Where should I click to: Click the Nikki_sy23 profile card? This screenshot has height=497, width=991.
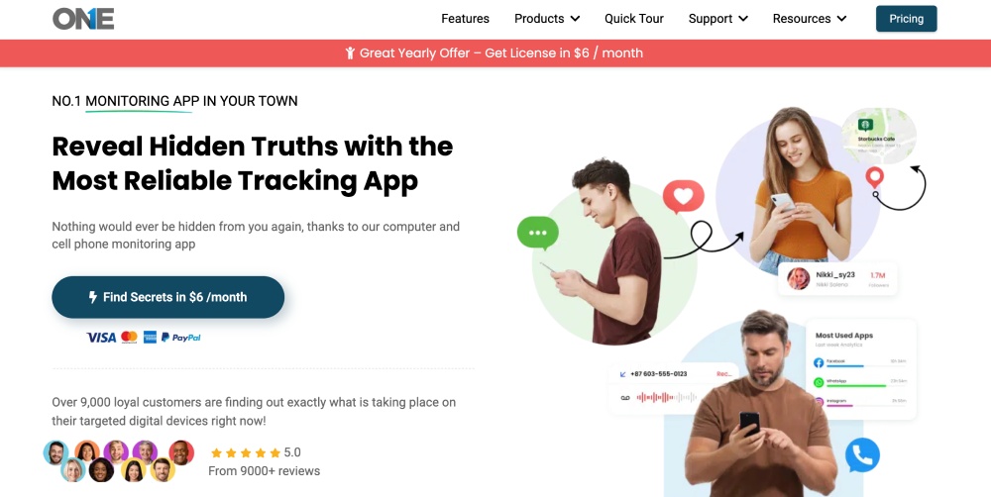(838, 278)
